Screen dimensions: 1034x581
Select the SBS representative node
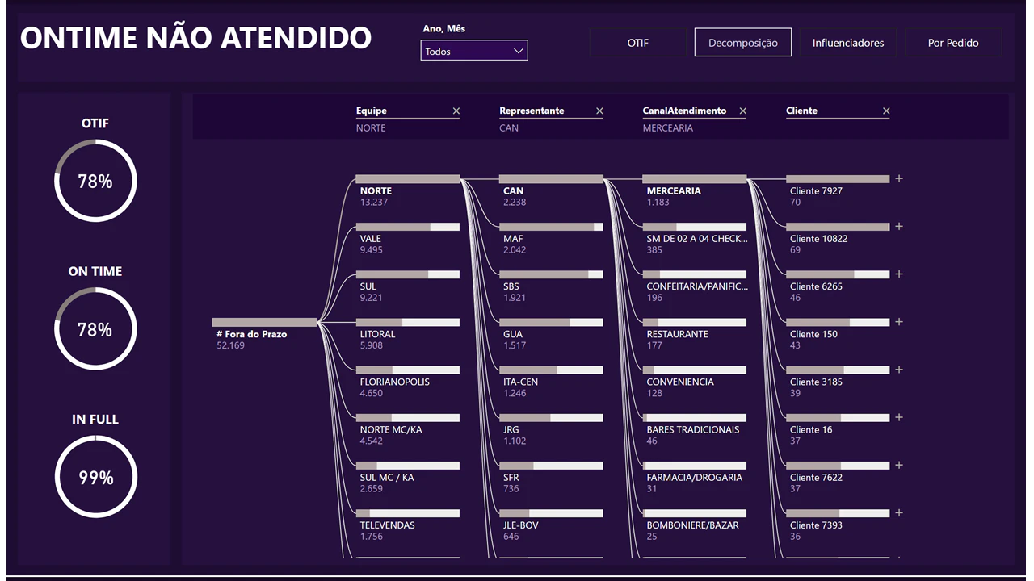[551, 286]
